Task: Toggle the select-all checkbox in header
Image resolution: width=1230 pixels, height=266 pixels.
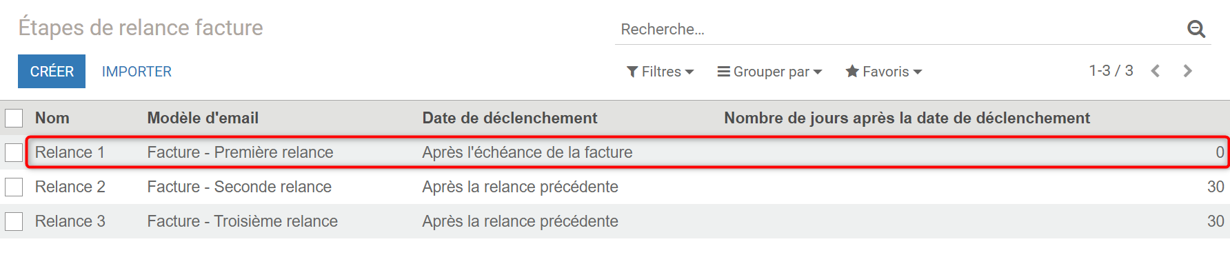Action: click(14, 118)
